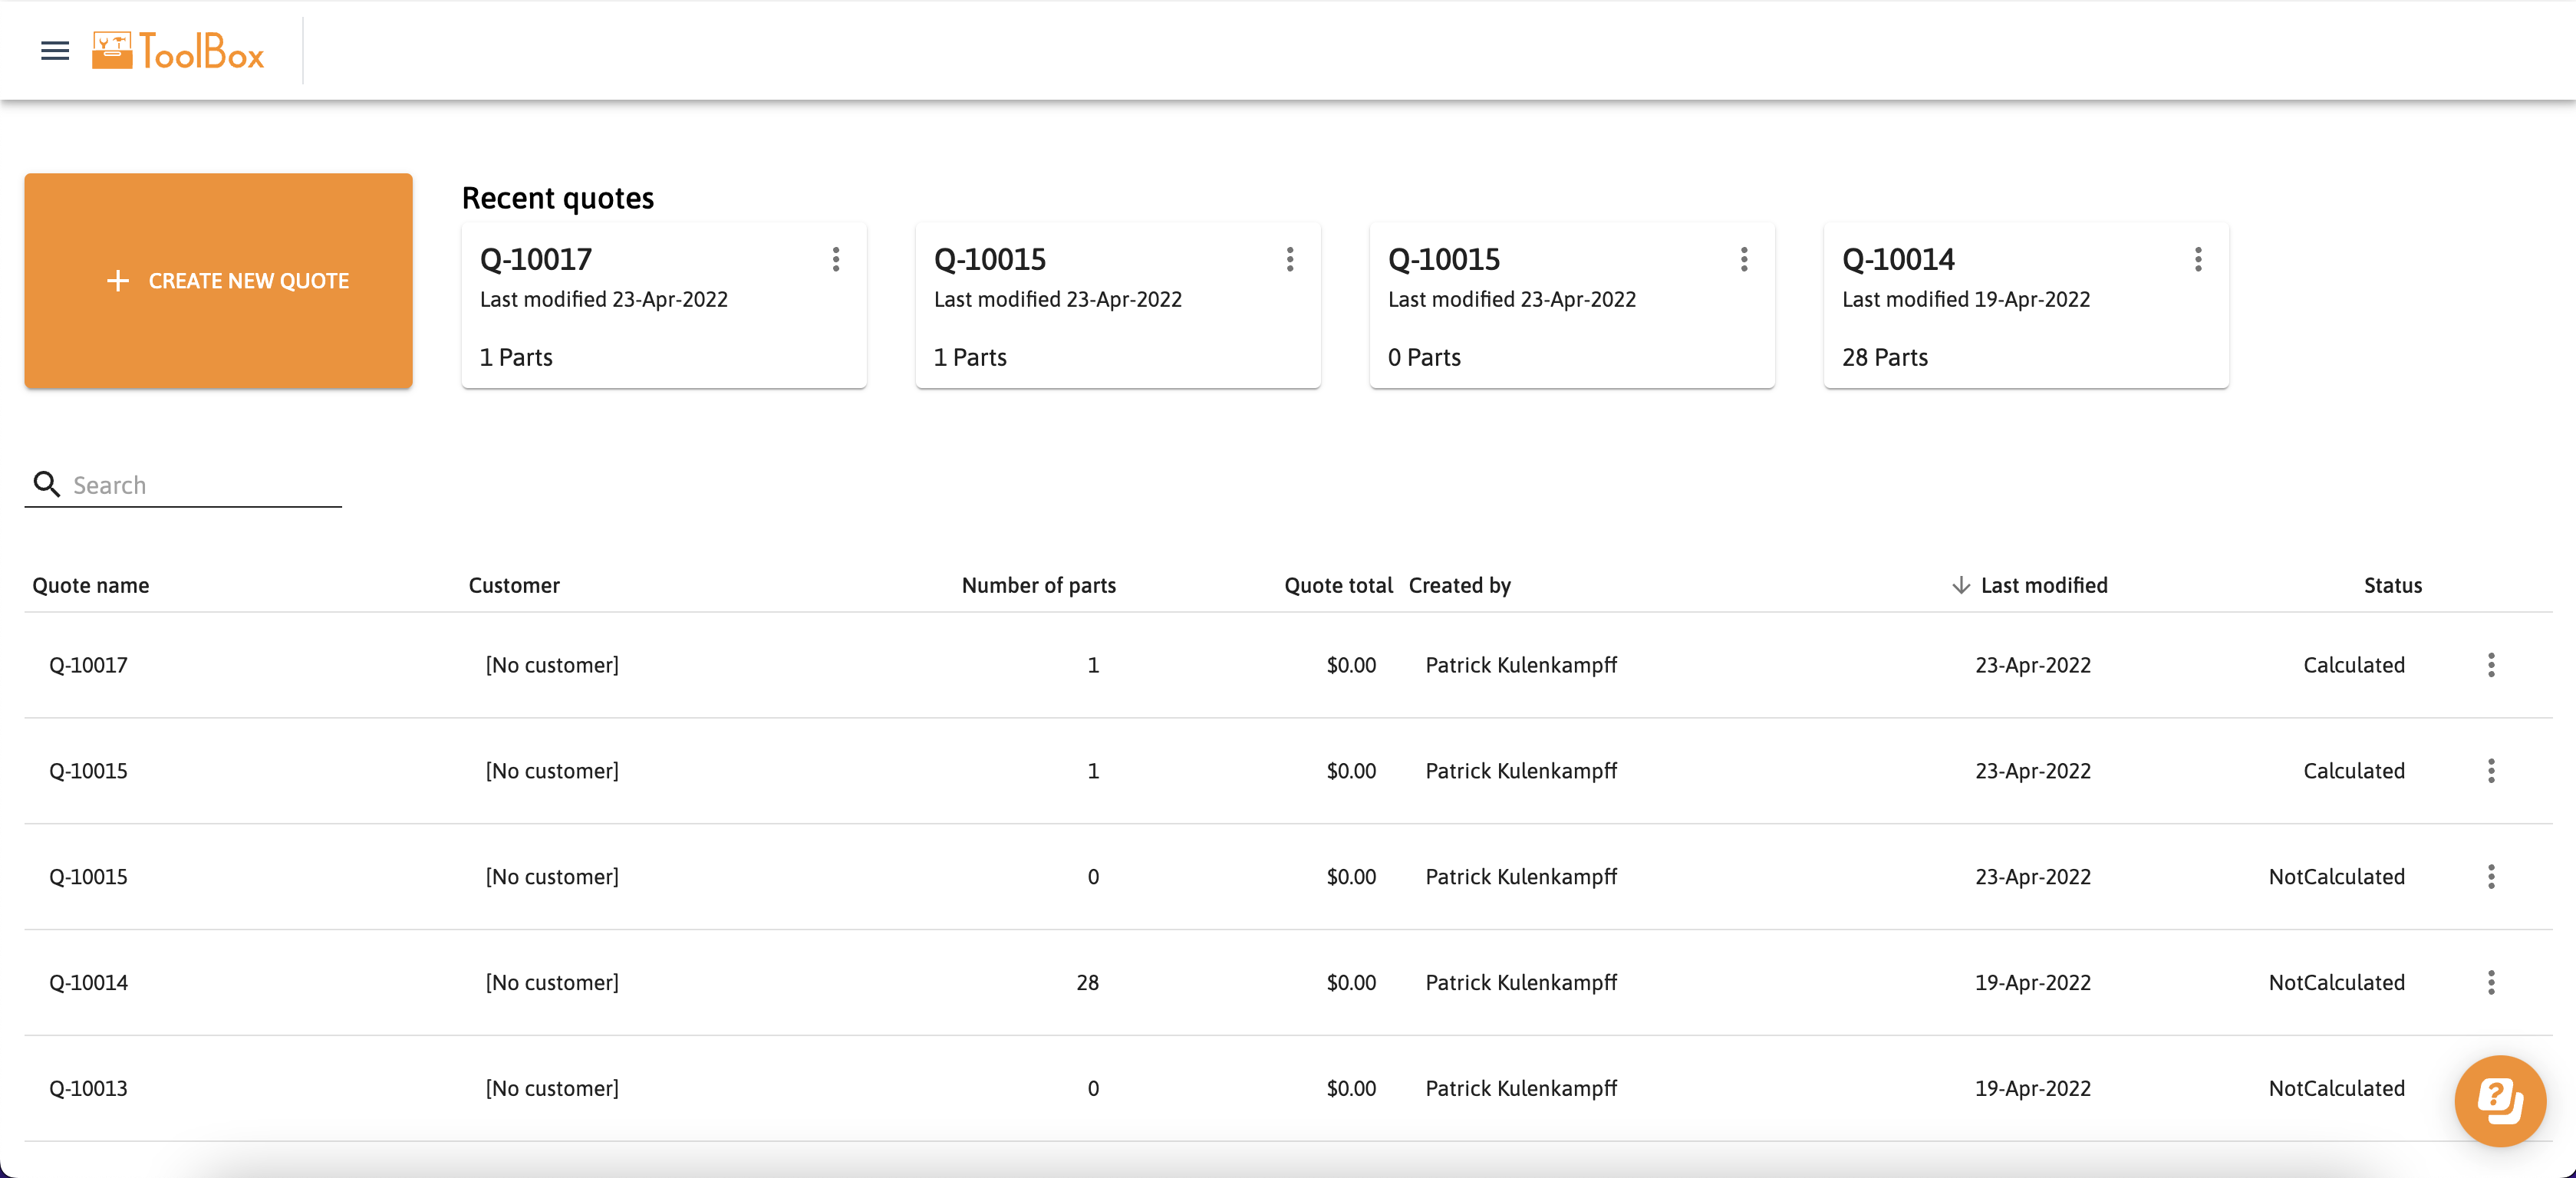
Task: Click the ToolBox logo
Action: point(179,51)
